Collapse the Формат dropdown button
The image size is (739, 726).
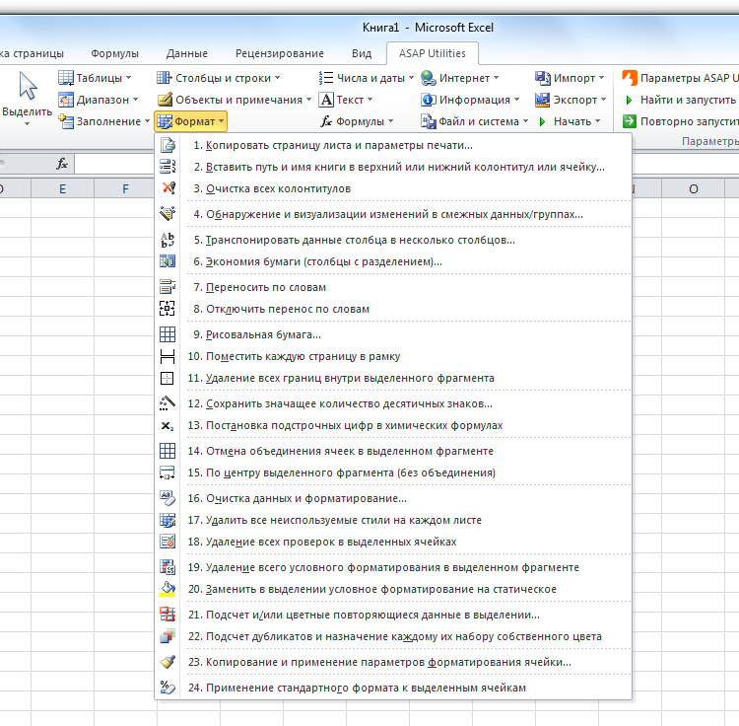point(191,121)
